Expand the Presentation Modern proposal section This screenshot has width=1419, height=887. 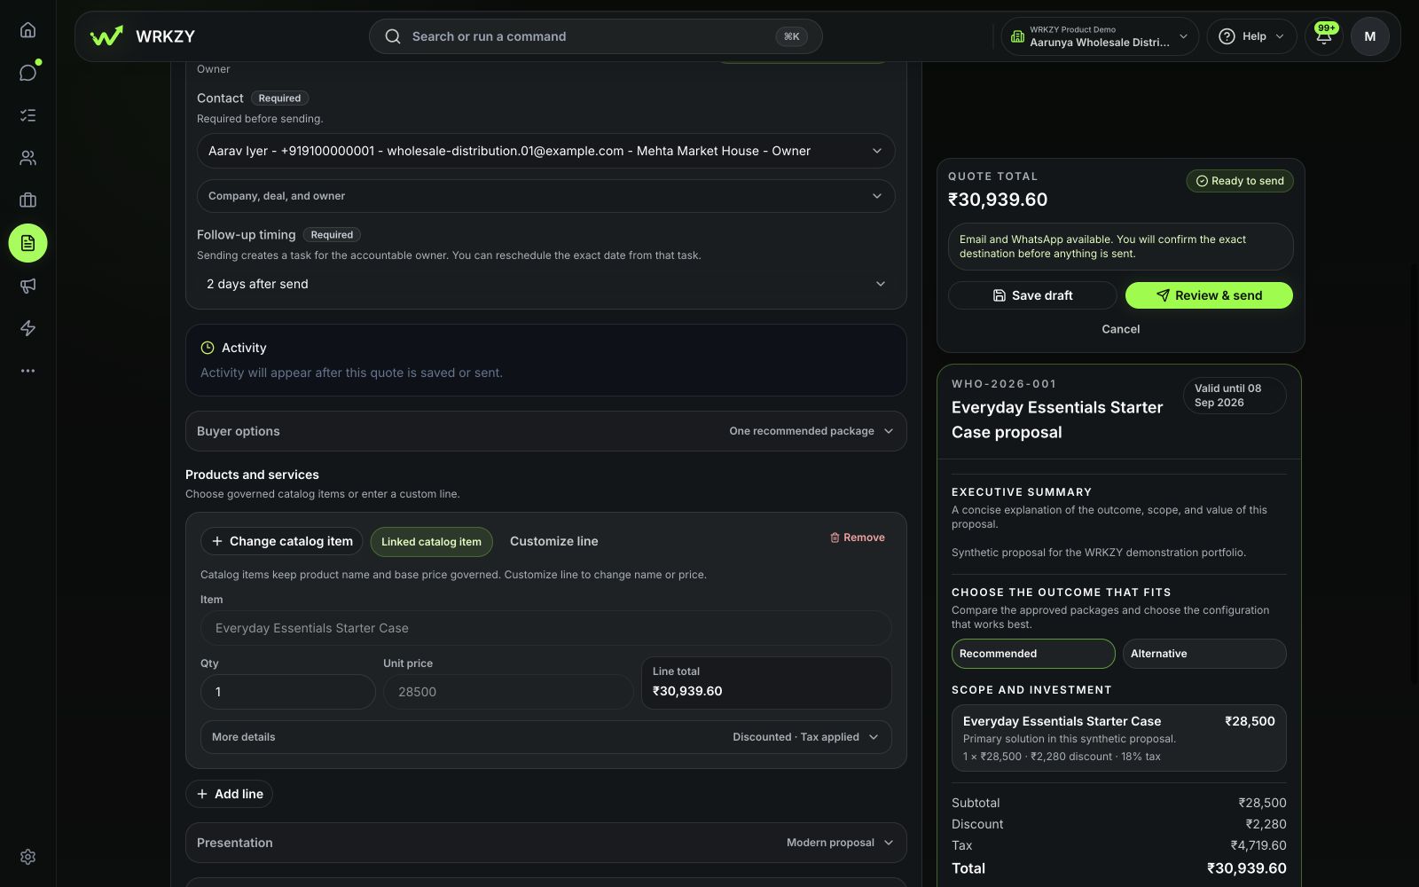[x=545, y=843]
